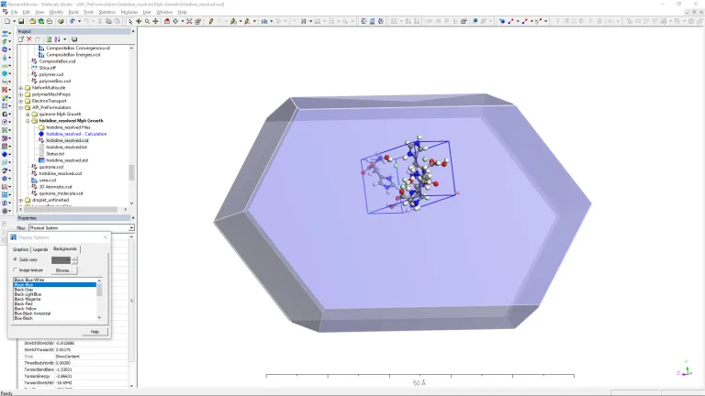Click the Help button in Display Options
This screenshot has width=705, height=396.
pos(94,332)
